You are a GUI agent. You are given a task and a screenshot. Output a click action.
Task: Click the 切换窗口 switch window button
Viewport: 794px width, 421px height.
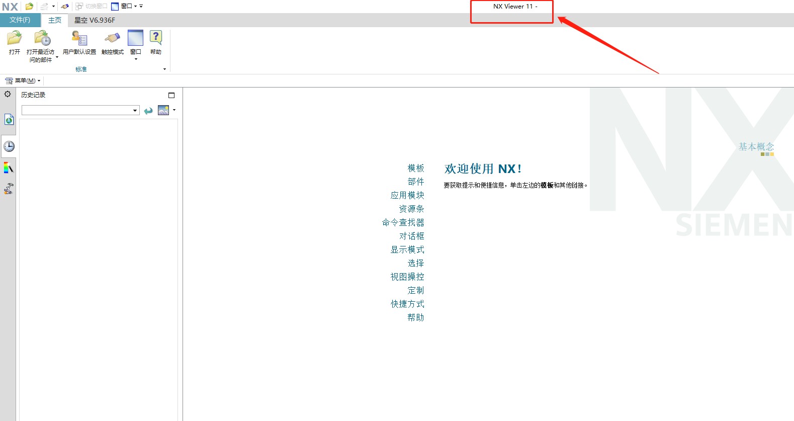(x=92, y=7)
